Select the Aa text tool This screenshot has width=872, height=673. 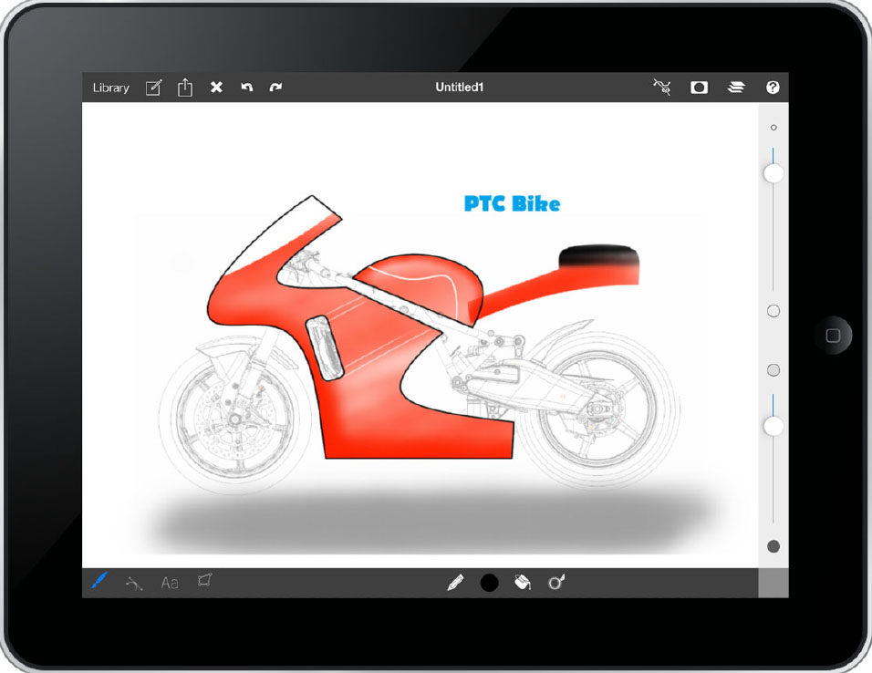[170, 583]
